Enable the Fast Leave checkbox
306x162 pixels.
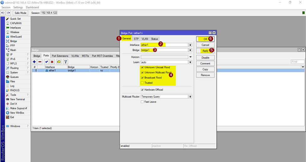[x=142, y=102]
